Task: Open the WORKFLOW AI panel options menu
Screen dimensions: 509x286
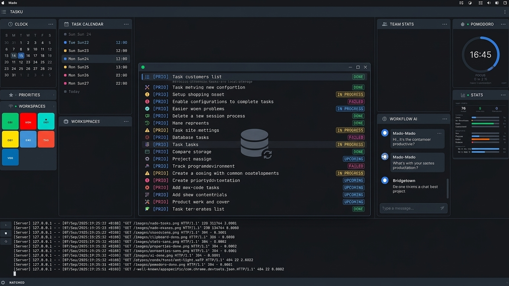Action: point(445,119)
